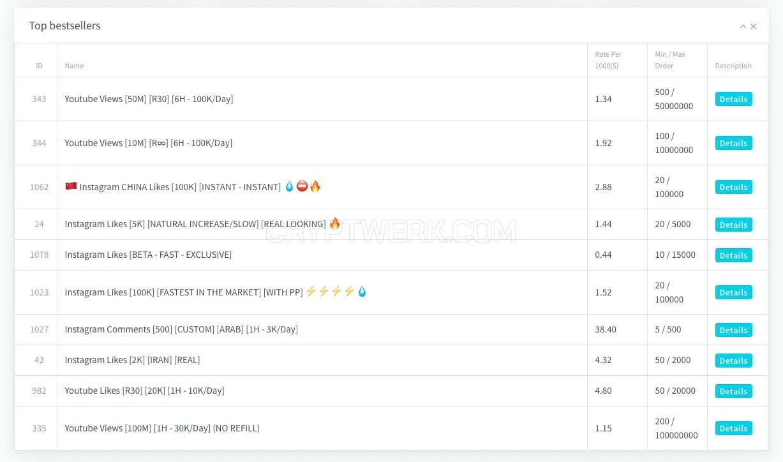
Task: Click min/max value 5 / 500
Action: pos(668,329)
